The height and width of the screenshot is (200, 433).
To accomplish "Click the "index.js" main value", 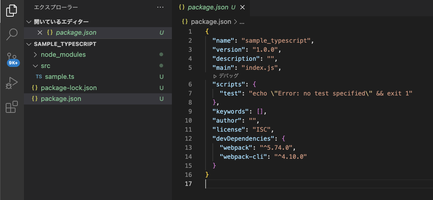I will (259, 68).
